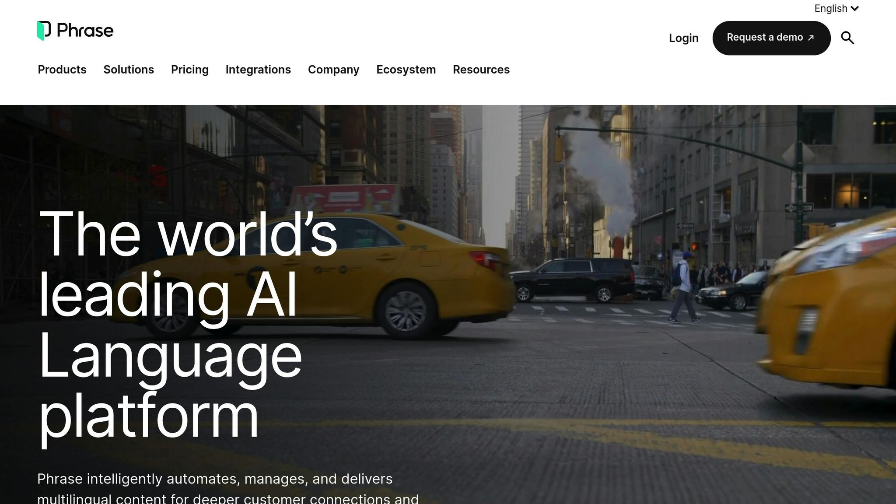
Task: Click the Phrase green logo icon
Action: (x=44, y=31)
